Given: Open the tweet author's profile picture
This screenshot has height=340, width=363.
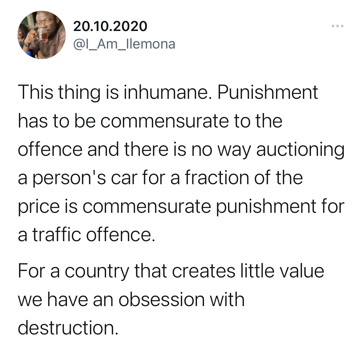Looking at the screenshot, I should [x=42, y=35].
